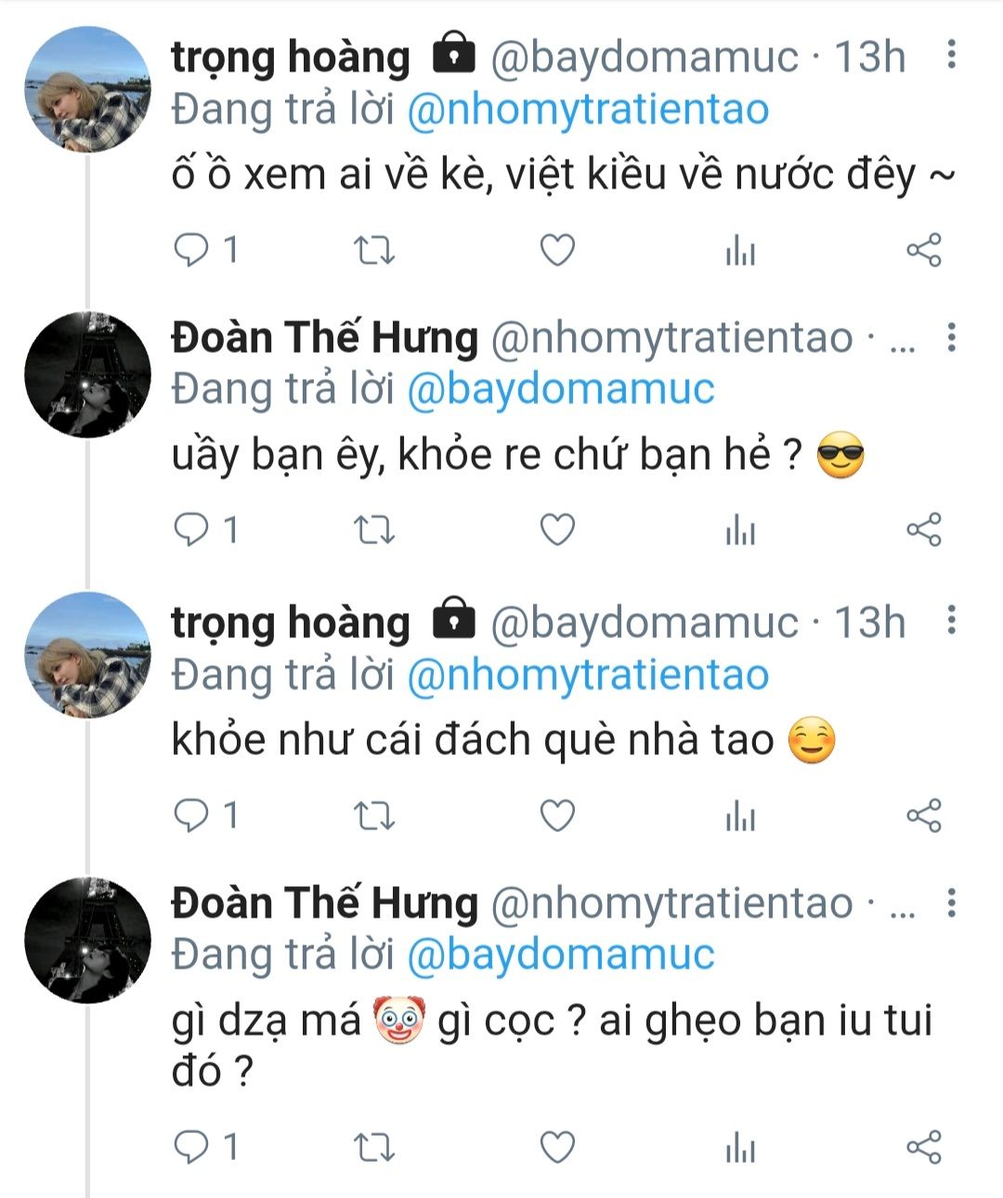Open Đoàn Thế Hưng display name on second tweet
The image size is (1003, 1198).
click(325, 337)
